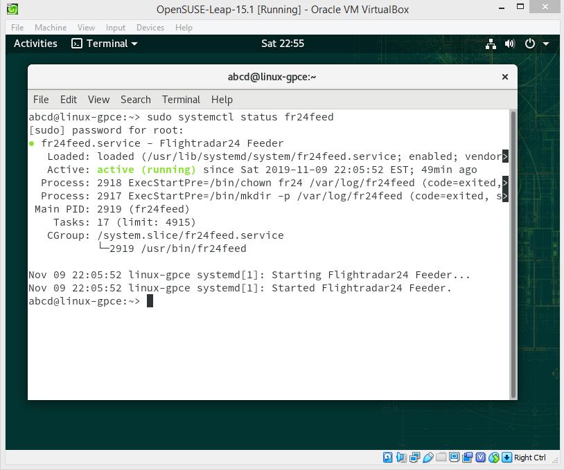Click the display settings status icon
The image size is (564, 470).
point(455,457)
